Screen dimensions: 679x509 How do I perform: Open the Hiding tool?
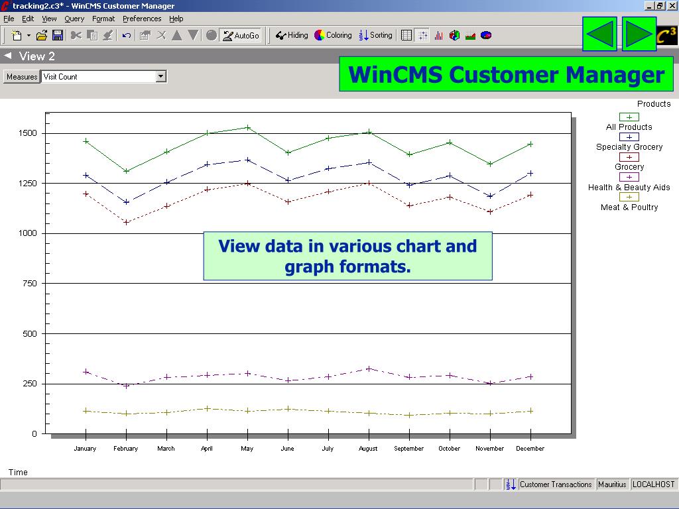(x=292, y=36)
